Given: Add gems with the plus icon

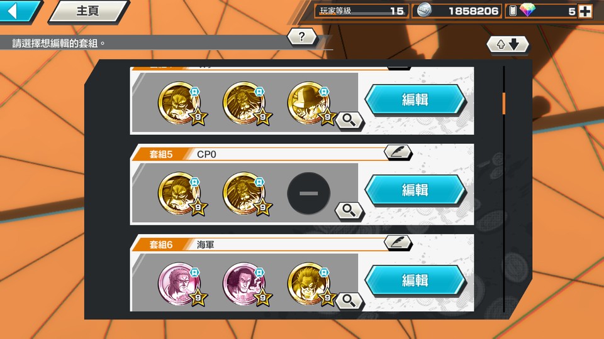Looking at the screenshot, I should coord(585,11).
